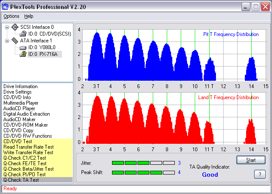The image size is (272, 194).
Task: Click the PlexTools title bar application icon
Action: pos(5,7)
